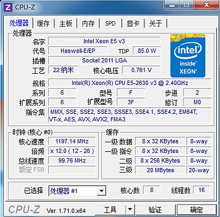
Task: Switch to the 缓存 tab
Action: 43,23
